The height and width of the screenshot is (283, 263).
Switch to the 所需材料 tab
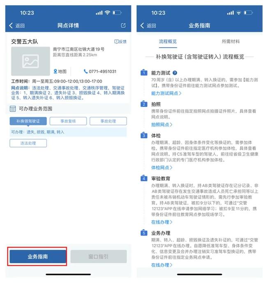[x=231, y=42]
